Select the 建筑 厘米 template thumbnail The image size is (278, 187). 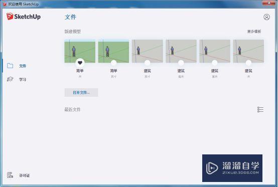pos(215,51)
